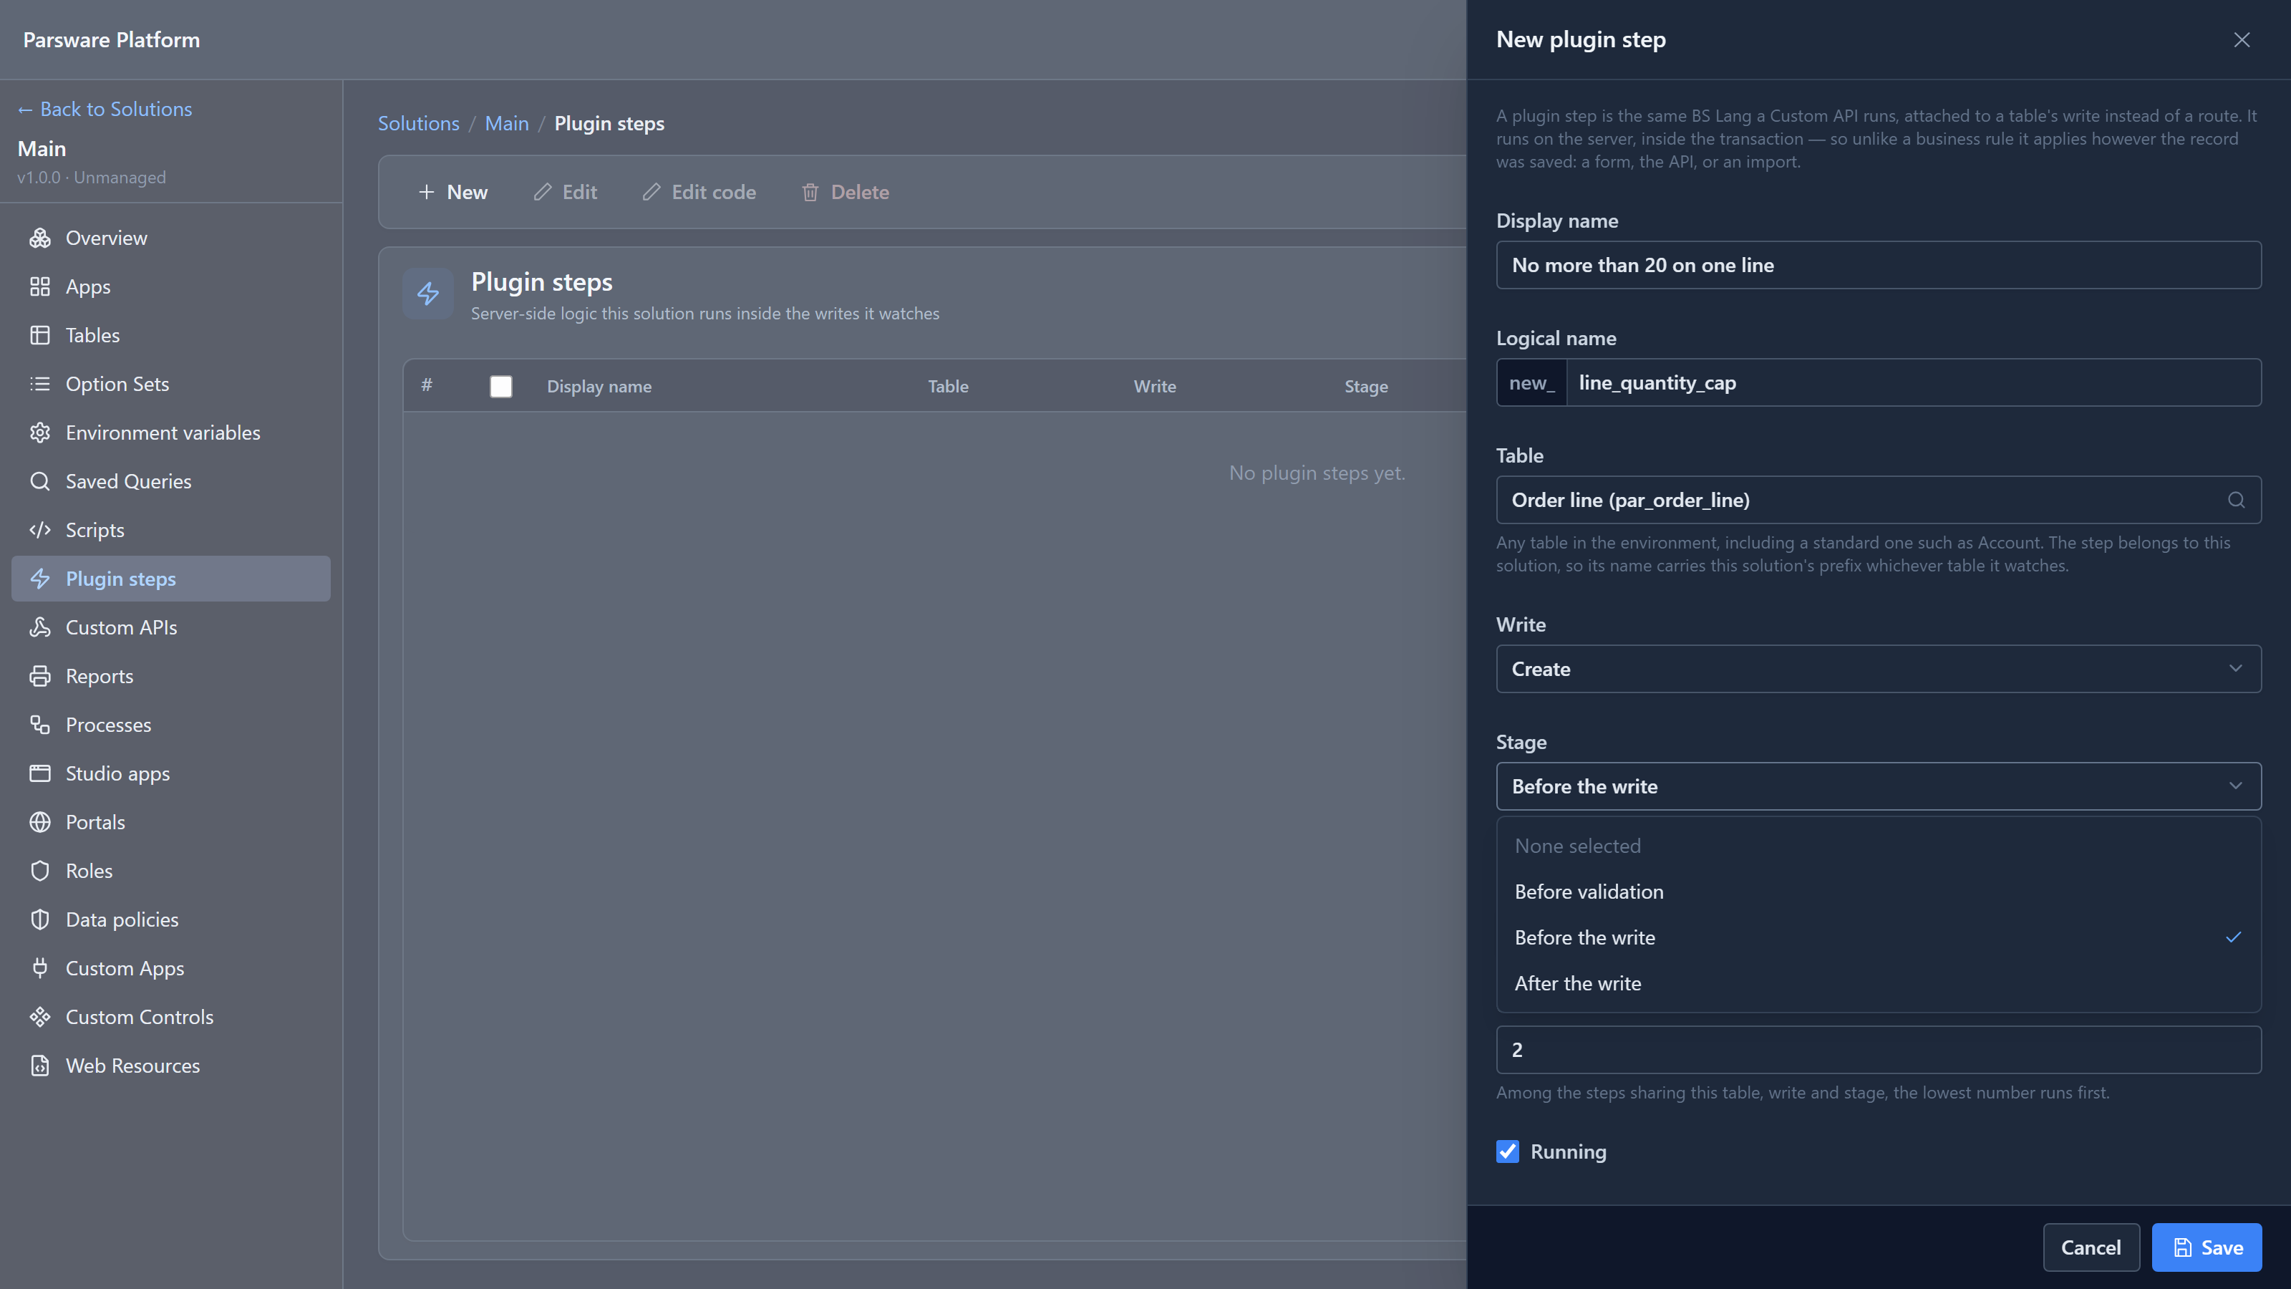The width and height of the screenshot is (2291, 1289).
Task: Click the search icon in Table field
Action: pyautogui.click(x=2236, y=500)
